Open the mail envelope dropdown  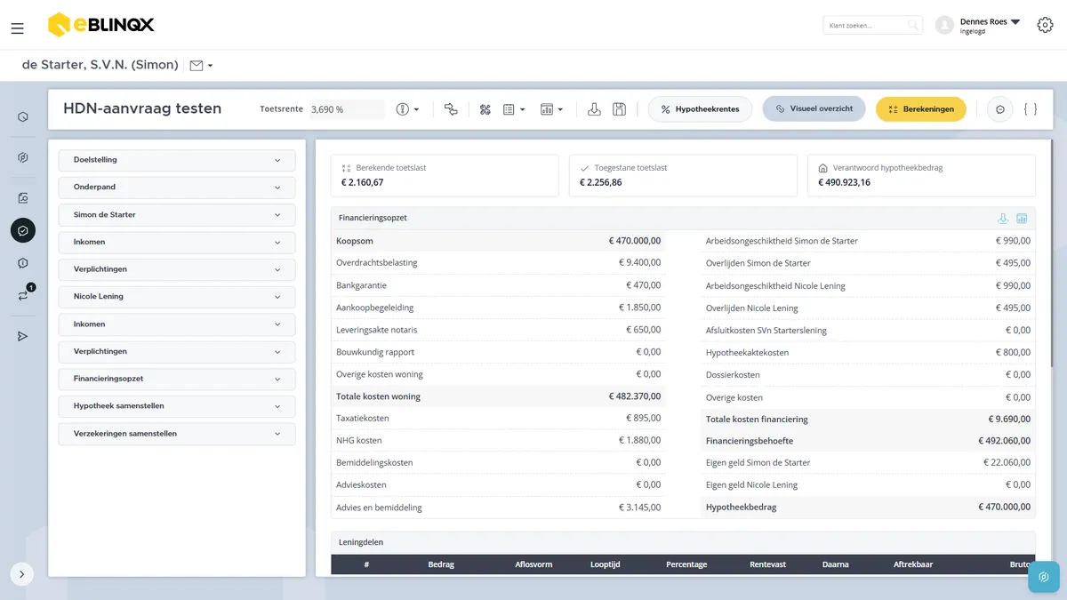pyautogui.click(x=201, y=65)
